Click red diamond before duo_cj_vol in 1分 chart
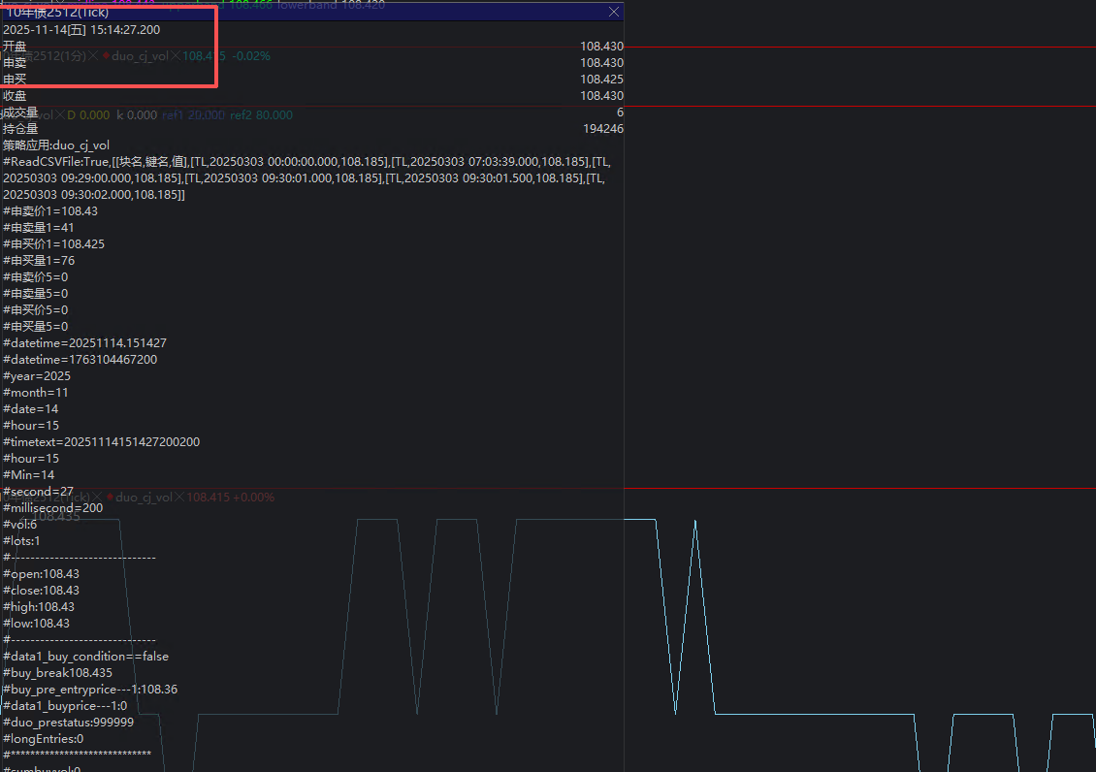1096x772 pixels. (105, 56)
